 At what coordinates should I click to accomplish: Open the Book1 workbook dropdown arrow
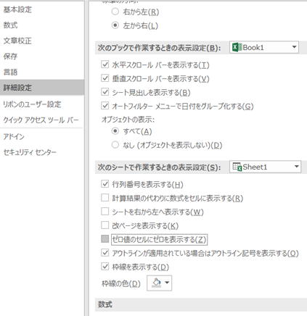pyautogui.click(x=294, y=47)
